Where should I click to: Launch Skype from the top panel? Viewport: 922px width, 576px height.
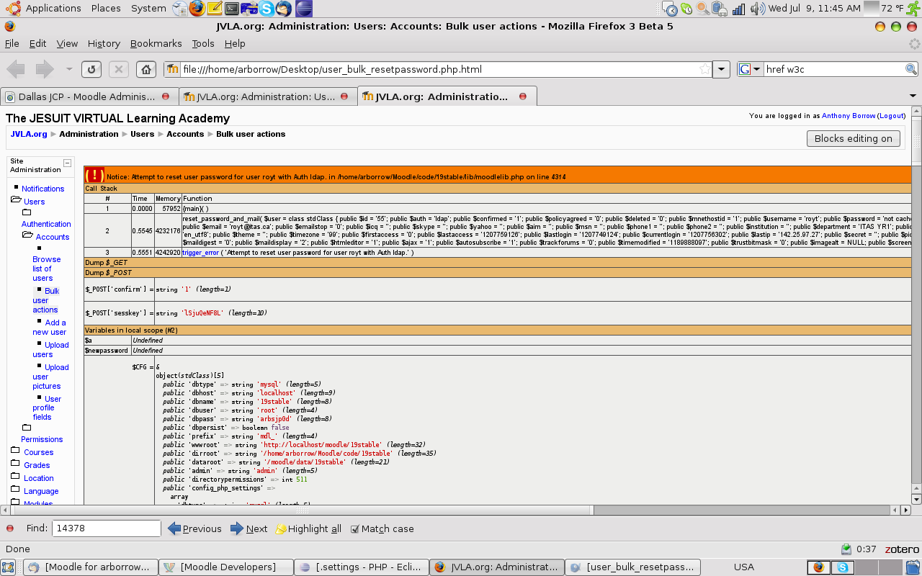(267, 9)
